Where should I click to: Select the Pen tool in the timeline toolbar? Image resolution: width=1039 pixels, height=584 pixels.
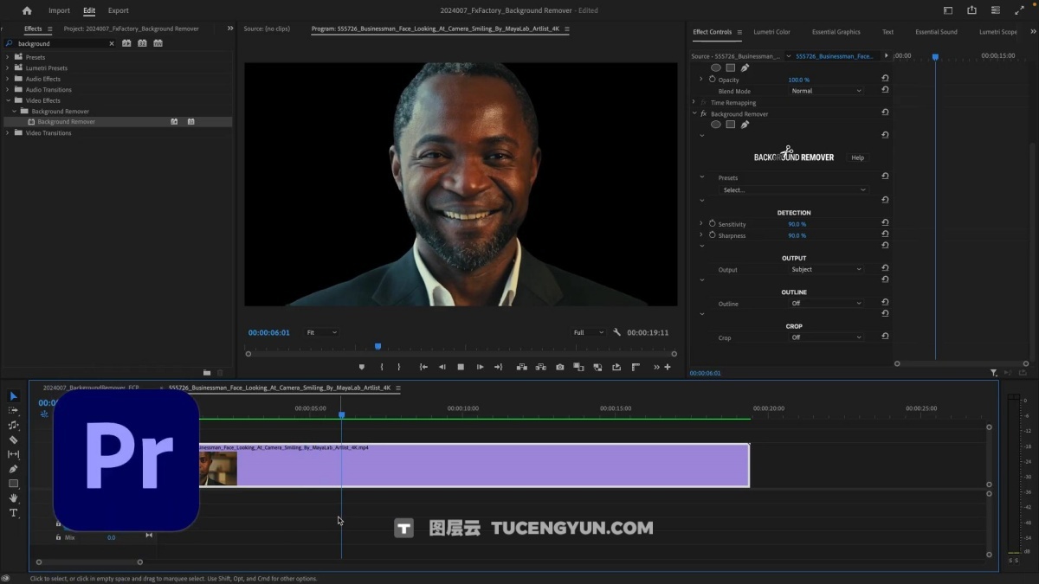[13, 469]
